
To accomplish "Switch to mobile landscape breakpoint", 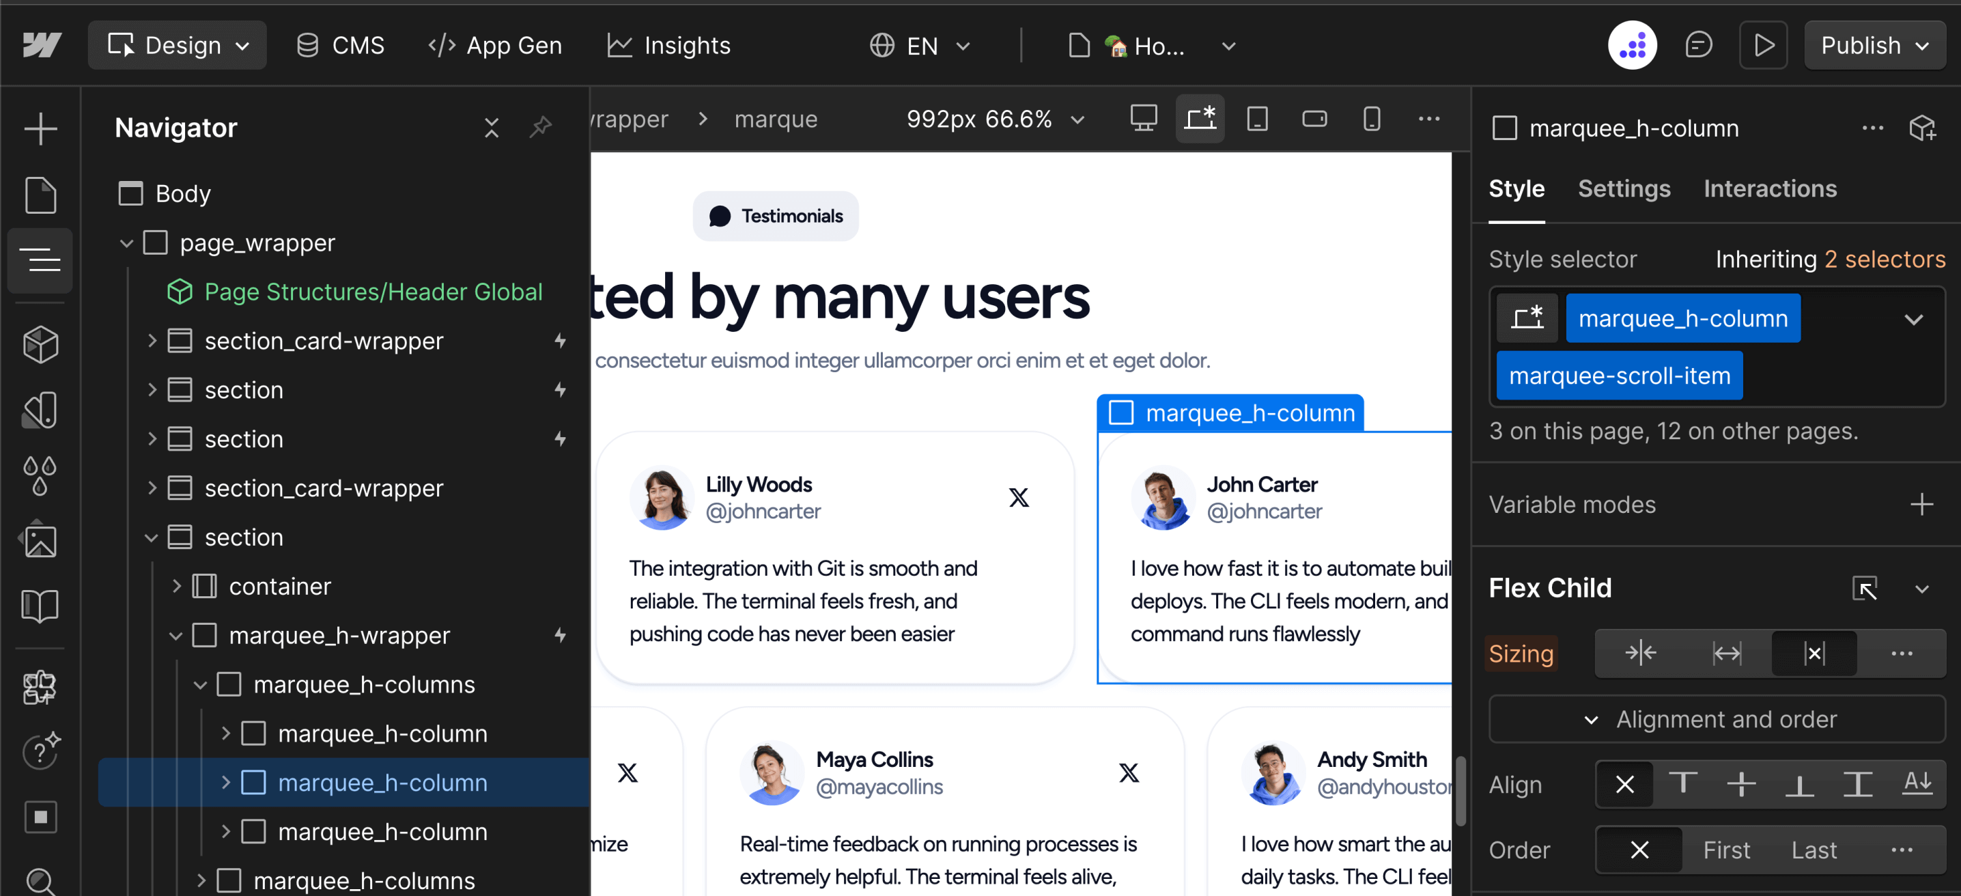I will (x=1314, y=119).
